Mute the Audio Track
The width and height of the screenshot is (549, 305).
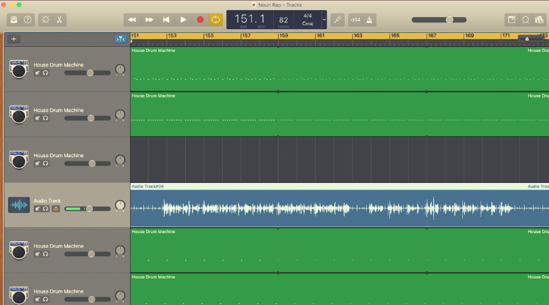pyautogui.click(x=38, y=209)
